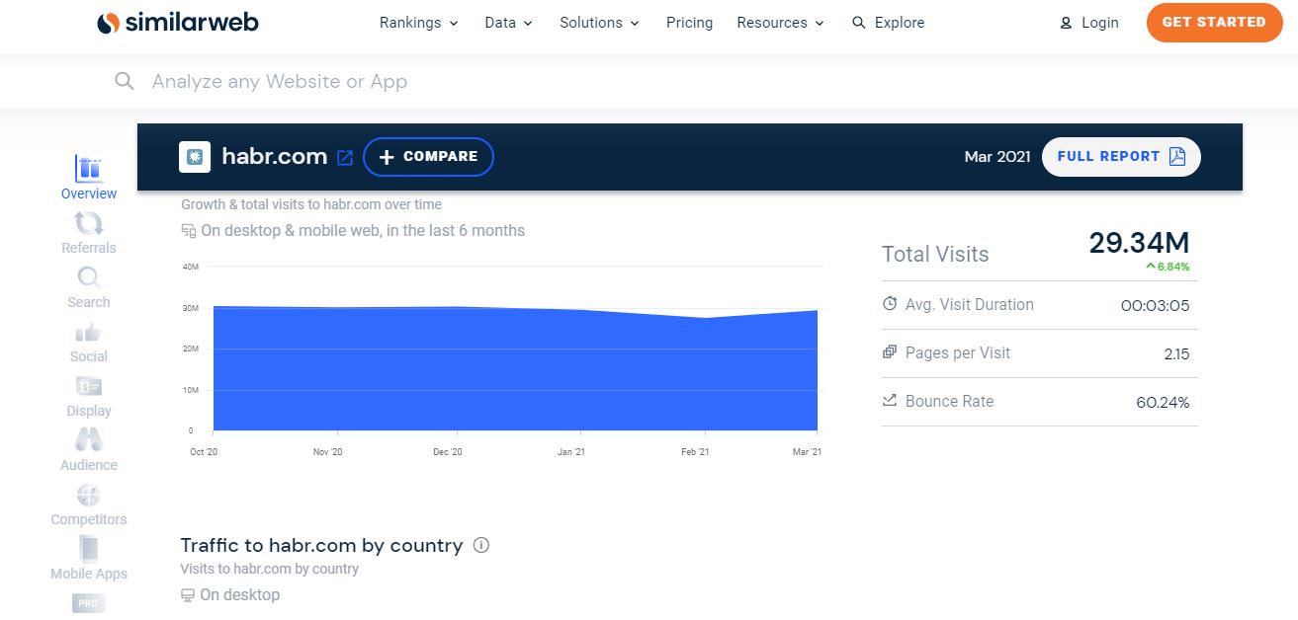1298x620 pixels.
Task: Click the Nov '20 axis label
Action: pyautogui.click(x=327, y=452)
